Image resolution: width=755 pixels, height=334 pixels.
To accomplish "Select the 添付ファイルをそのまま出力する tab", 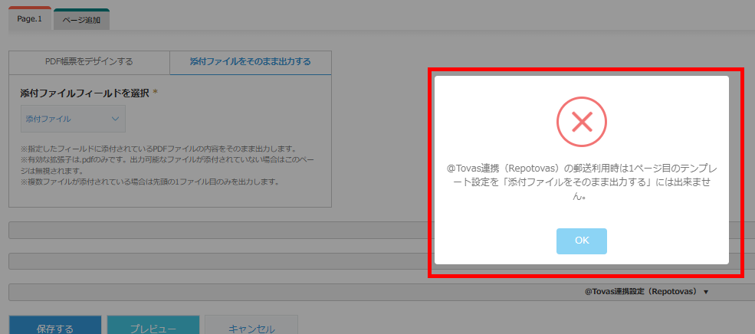I will pyautogui.click(x=251, y=62).
